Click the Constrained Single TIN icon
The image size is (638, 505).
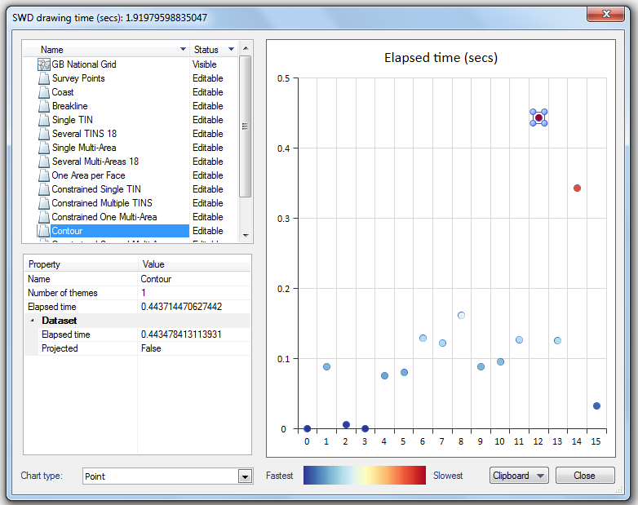click(44, 189)
